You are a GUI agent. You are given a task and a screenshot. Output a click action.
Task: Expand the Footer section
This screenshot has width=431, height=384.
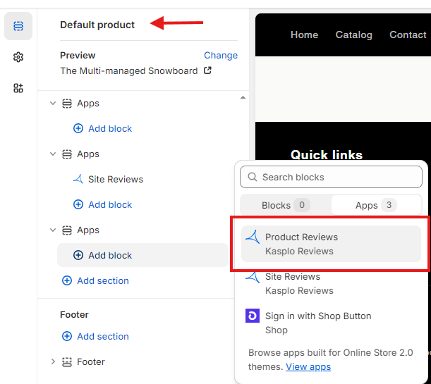pos(53,361)
